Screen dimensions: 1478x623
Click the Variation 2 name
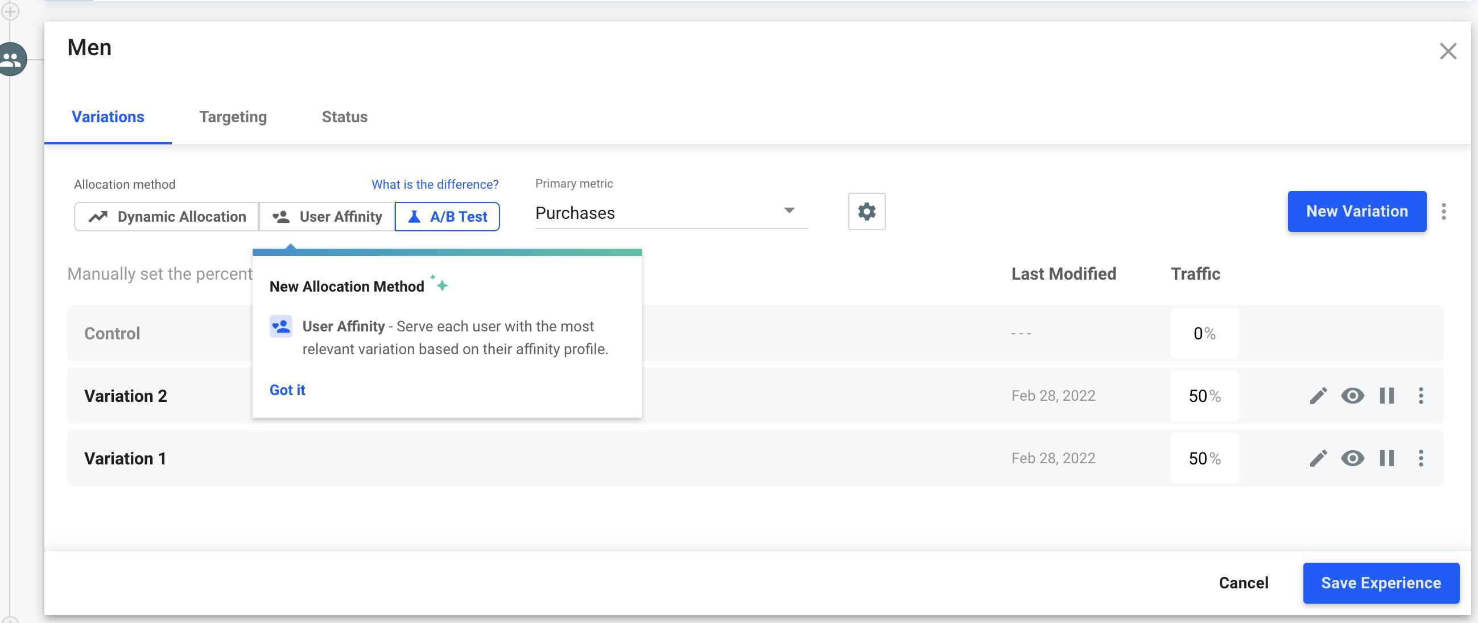(126, 396)
